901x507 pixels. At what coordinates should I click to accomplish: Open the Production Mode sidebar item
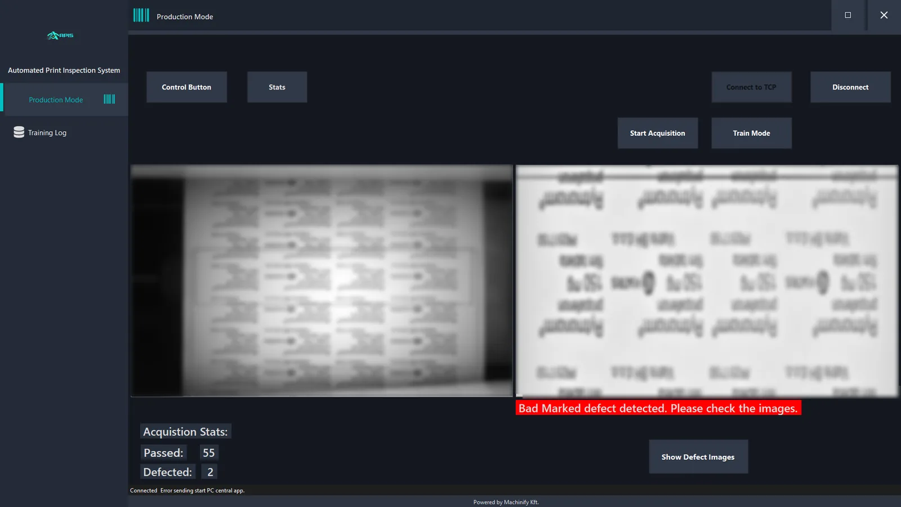pos(64,100)
